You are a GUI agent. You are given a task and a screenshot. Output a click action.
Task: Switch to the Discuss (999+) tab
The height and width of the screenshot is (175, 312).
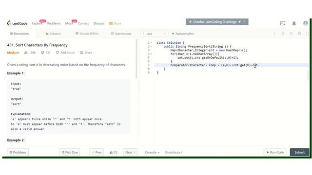87,34
